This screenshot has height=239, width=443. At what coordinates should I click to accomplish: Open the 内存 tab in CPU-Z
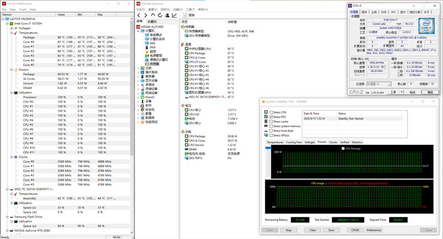(383, 12)
